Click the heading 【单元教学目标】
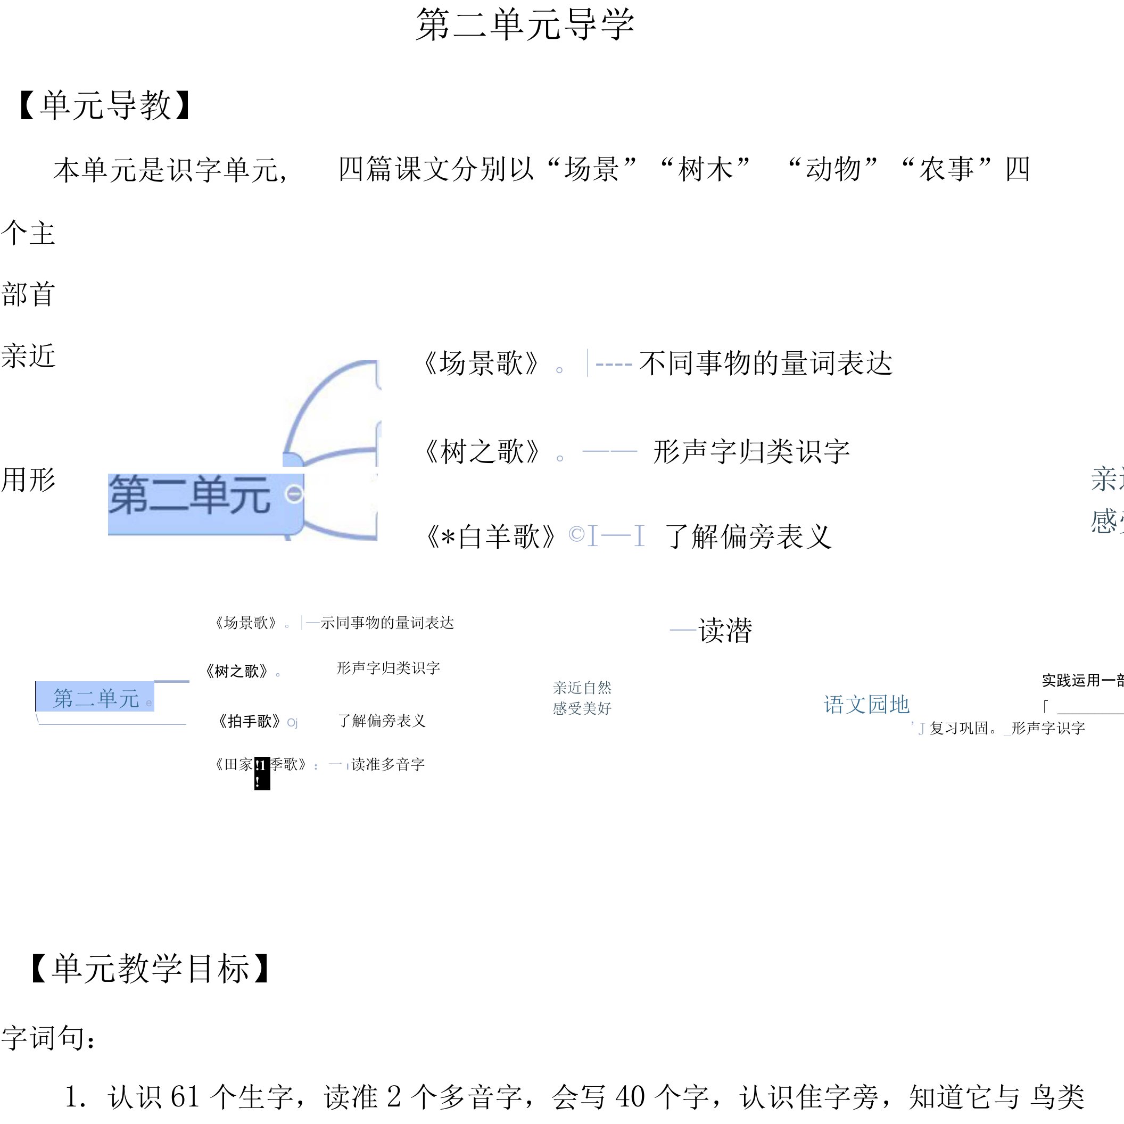Image resolution: width=1124 pixels, height=1124 pixels. [151, 969]
